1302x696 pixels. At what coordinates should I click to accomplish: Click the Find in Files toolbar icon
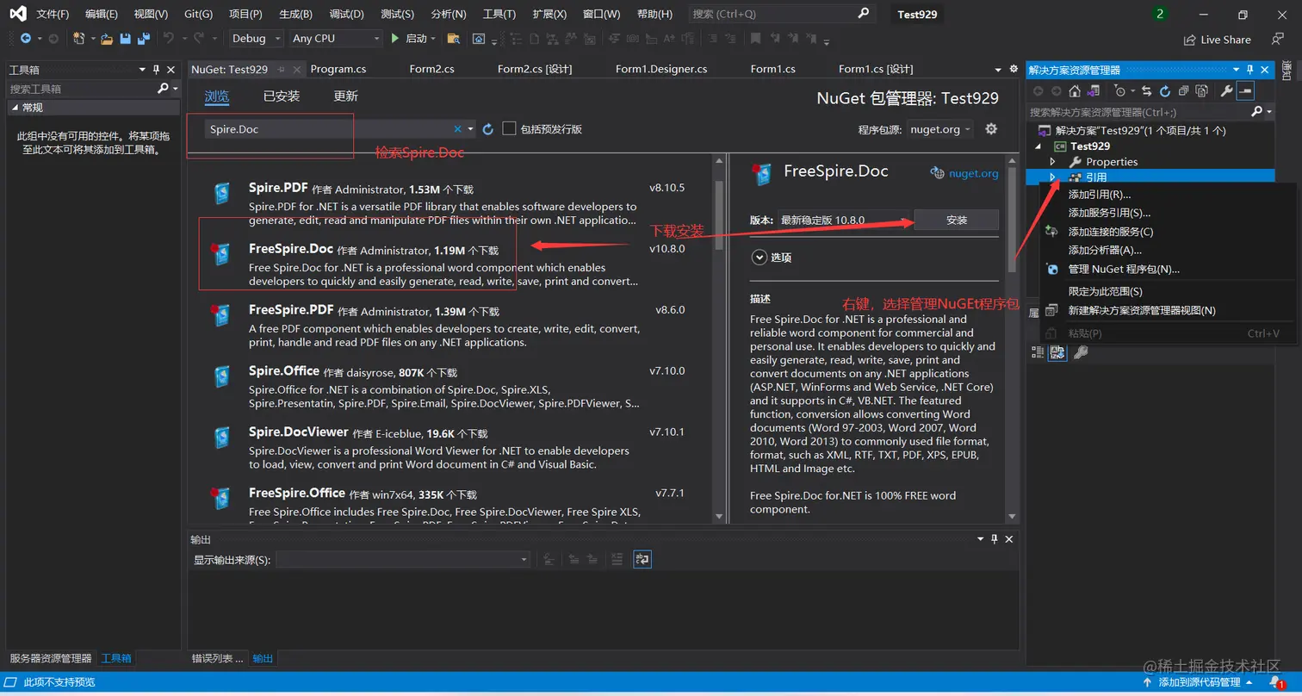[454, 39]
